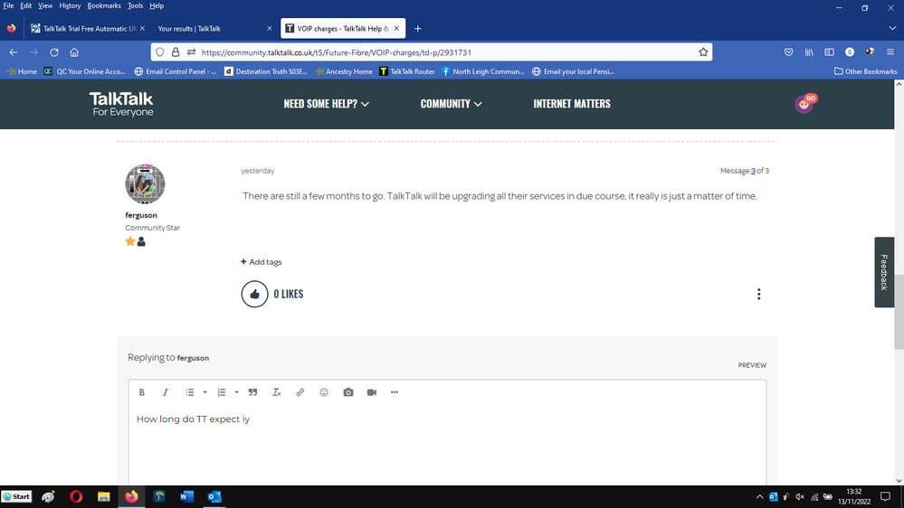This screenshot has width=904, height=508.
Task: Expand Community menu
Action: (x=451, y=104)
